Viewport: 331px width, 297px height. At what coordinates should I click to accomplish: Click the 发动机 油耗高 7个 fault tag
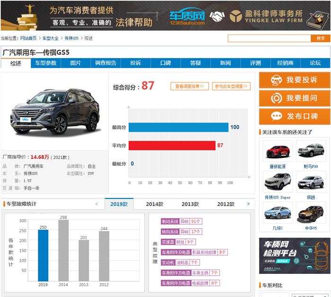point(180,263)
